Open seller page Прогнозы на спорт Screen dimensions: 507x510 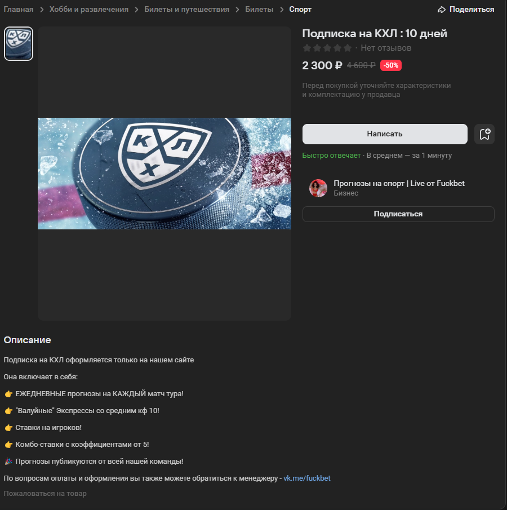coord(399,184)
